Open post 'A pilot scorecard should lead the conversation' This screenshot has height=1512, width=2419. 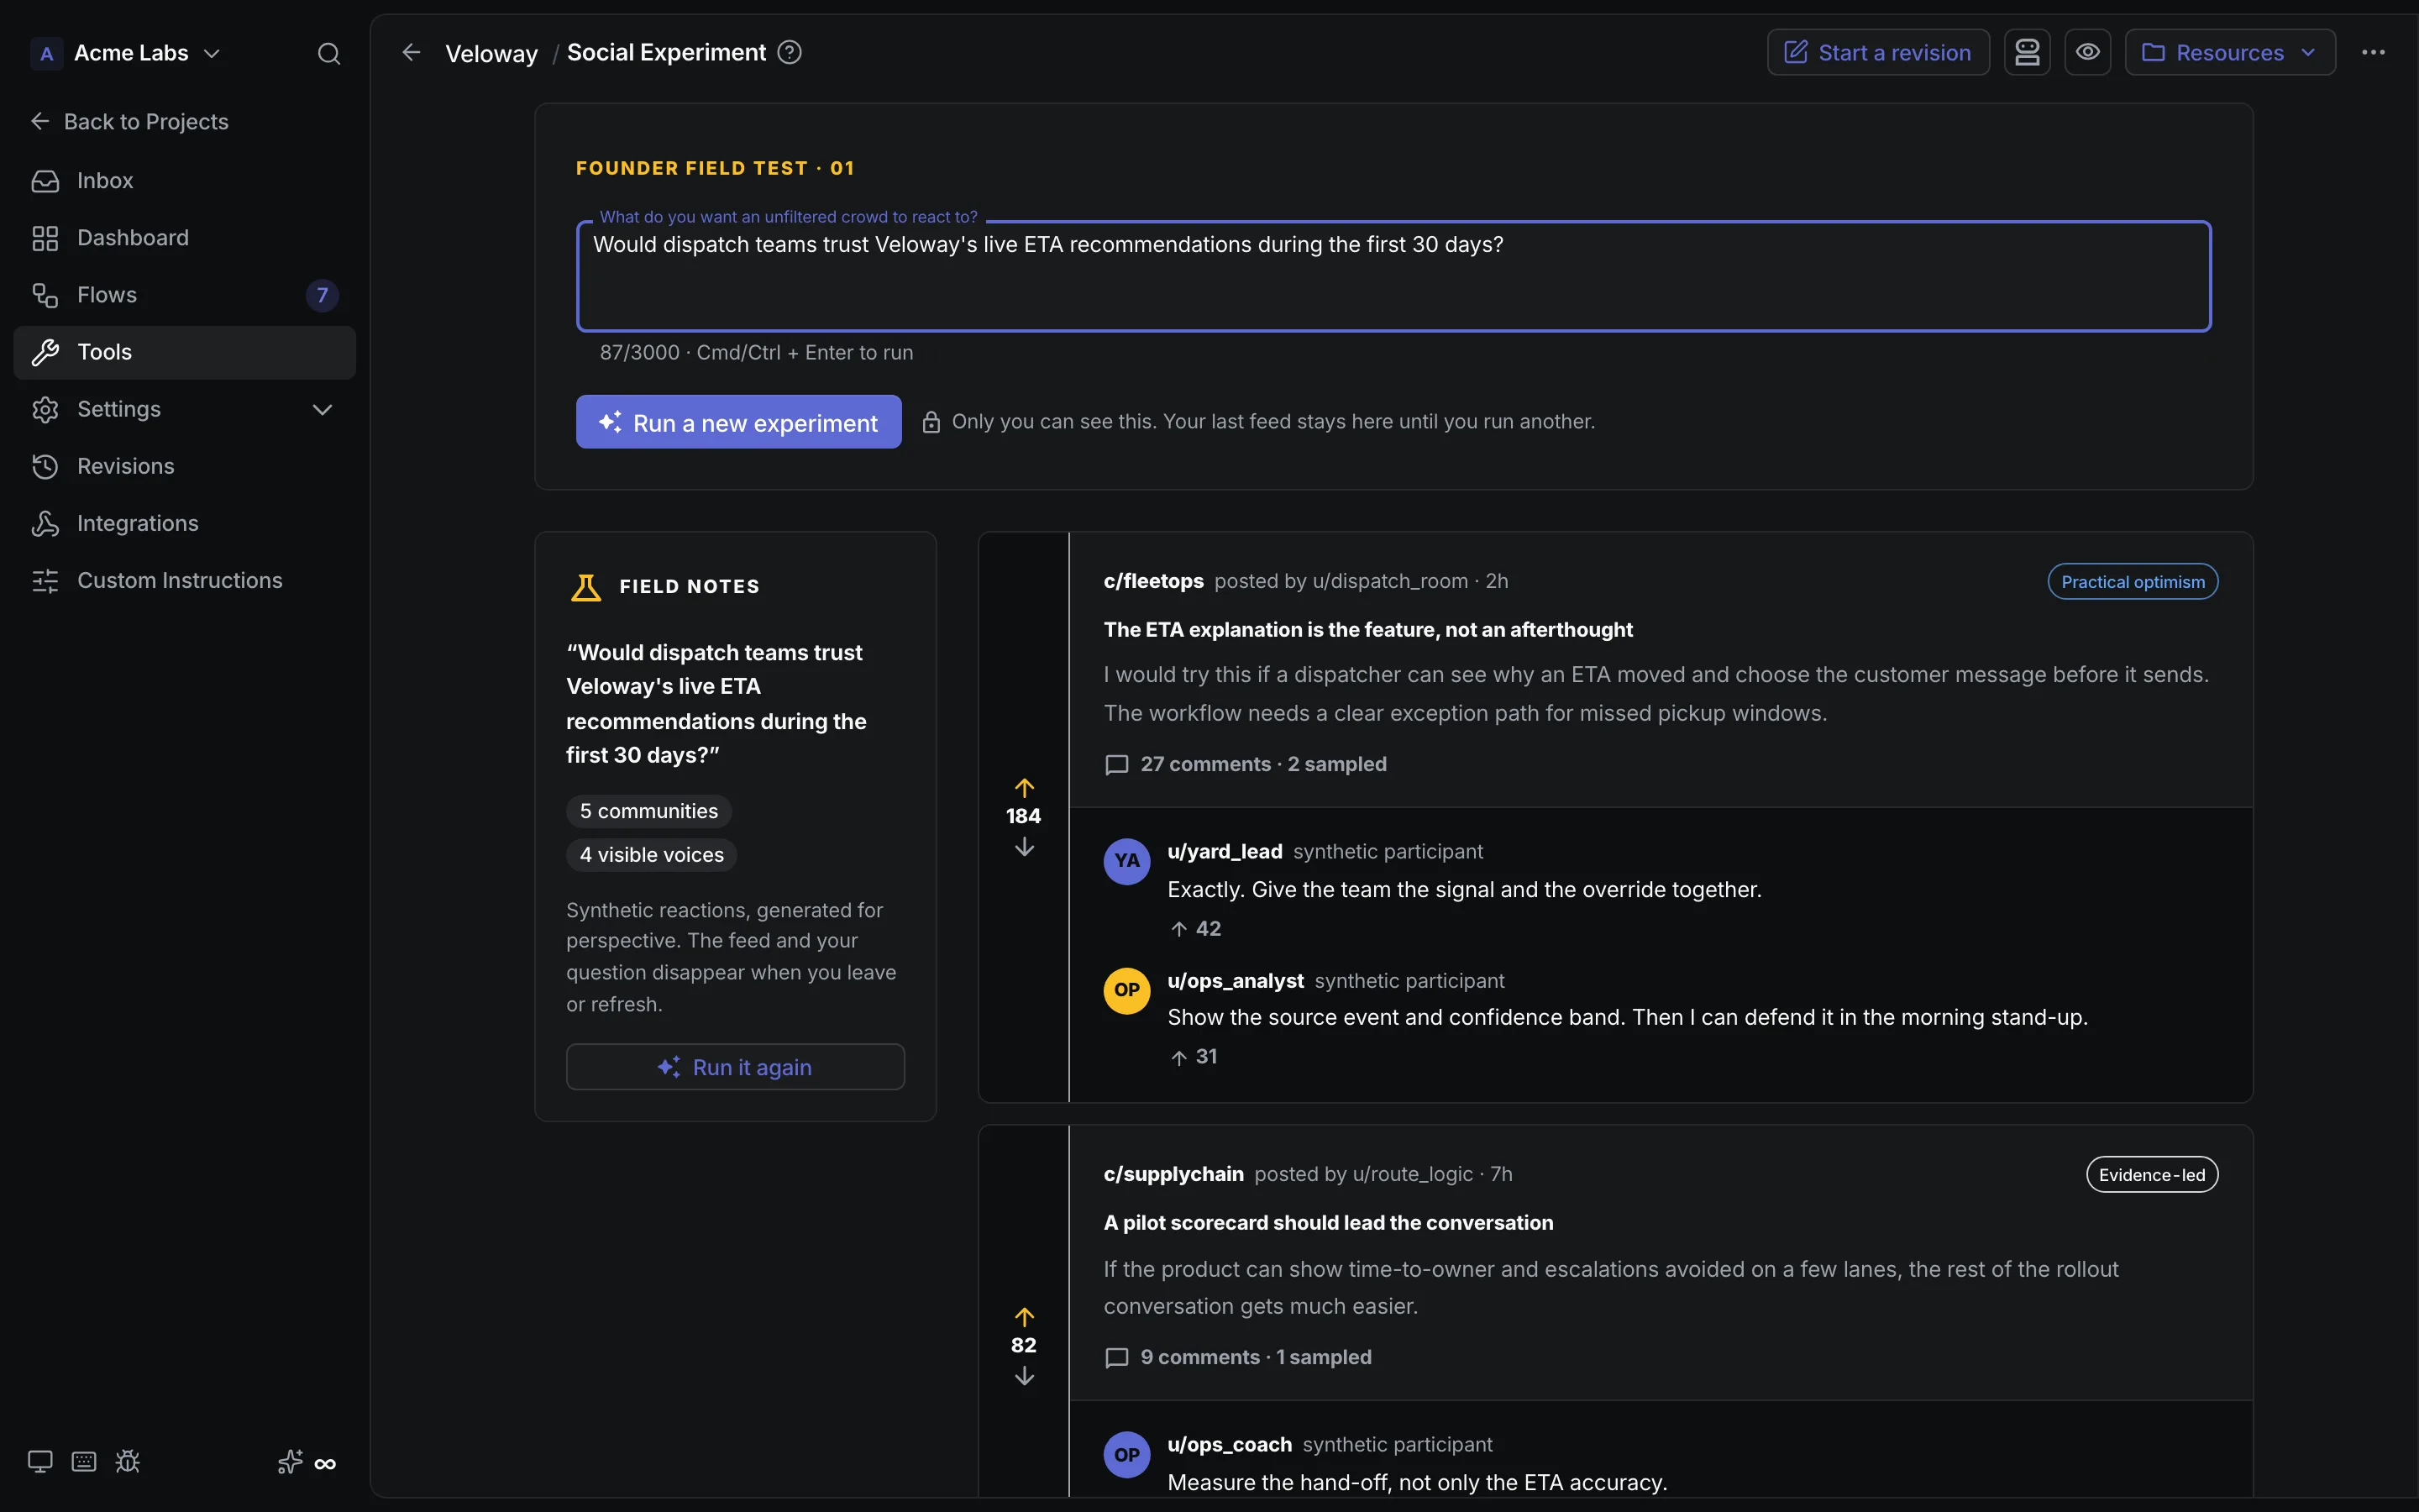point(1329,1223)
